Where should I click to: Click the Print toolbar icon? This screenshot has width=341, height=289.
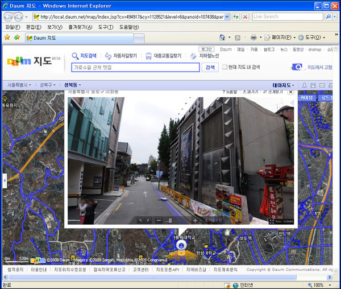[x=253, y=38]
